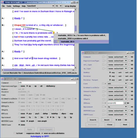
Task: Select the AND radio button
Action: coord(116,120)
